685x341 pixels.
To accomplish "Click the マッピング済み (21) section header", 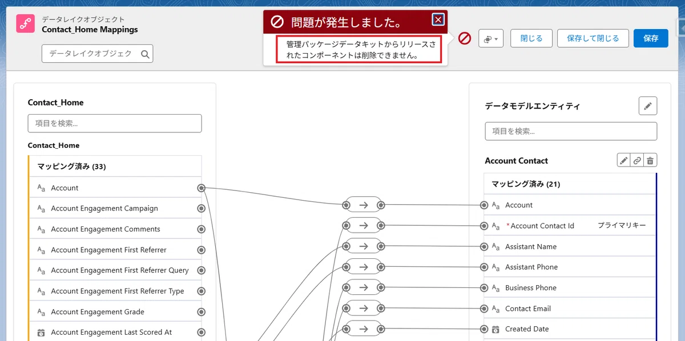I will [x=570, y=184].
